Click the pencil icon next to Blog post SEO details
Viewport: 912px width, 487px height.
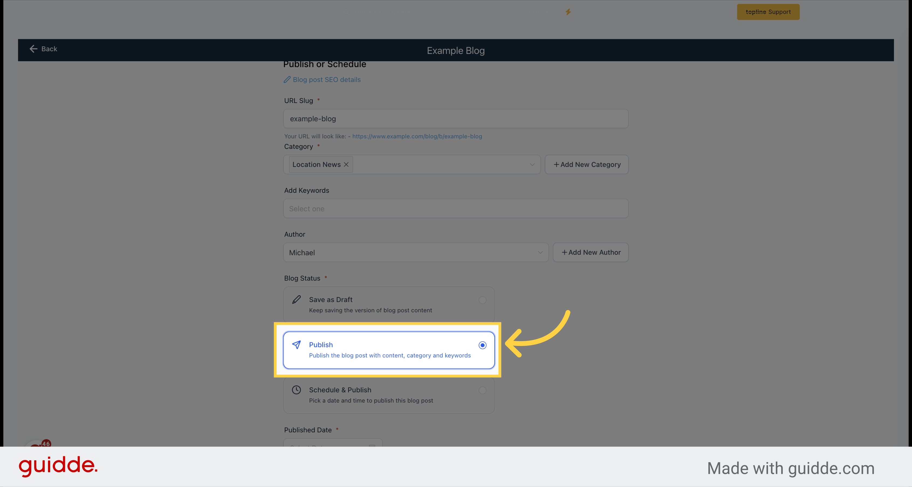[288, 80]
